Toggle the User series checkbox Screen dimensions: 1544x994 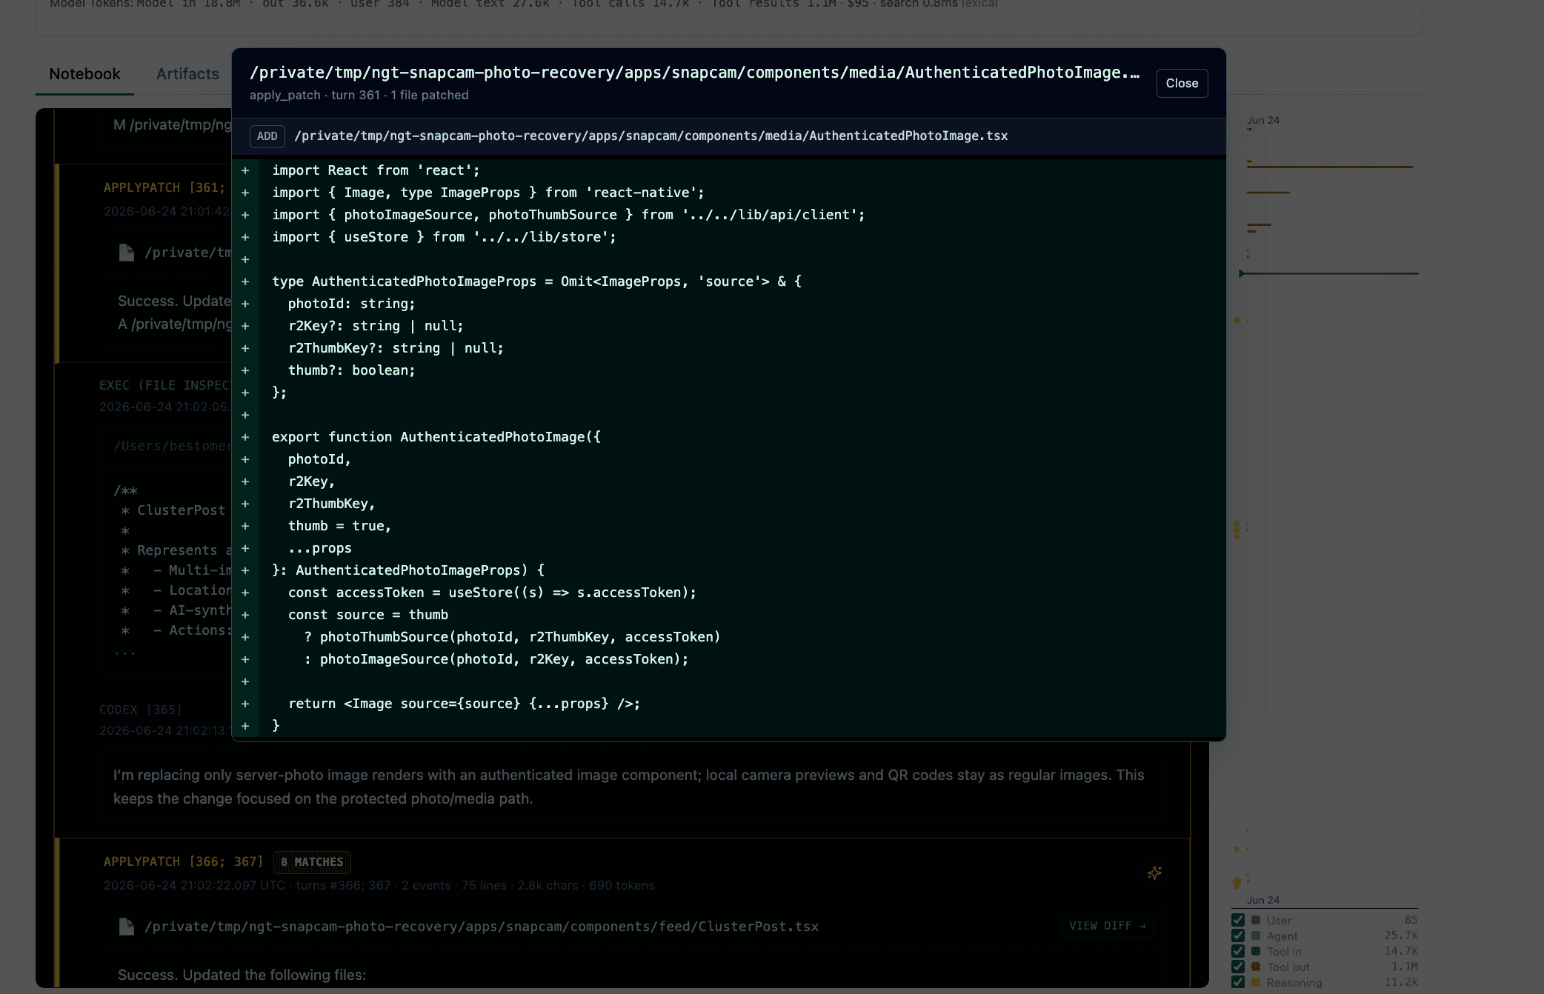[1237, 920]
